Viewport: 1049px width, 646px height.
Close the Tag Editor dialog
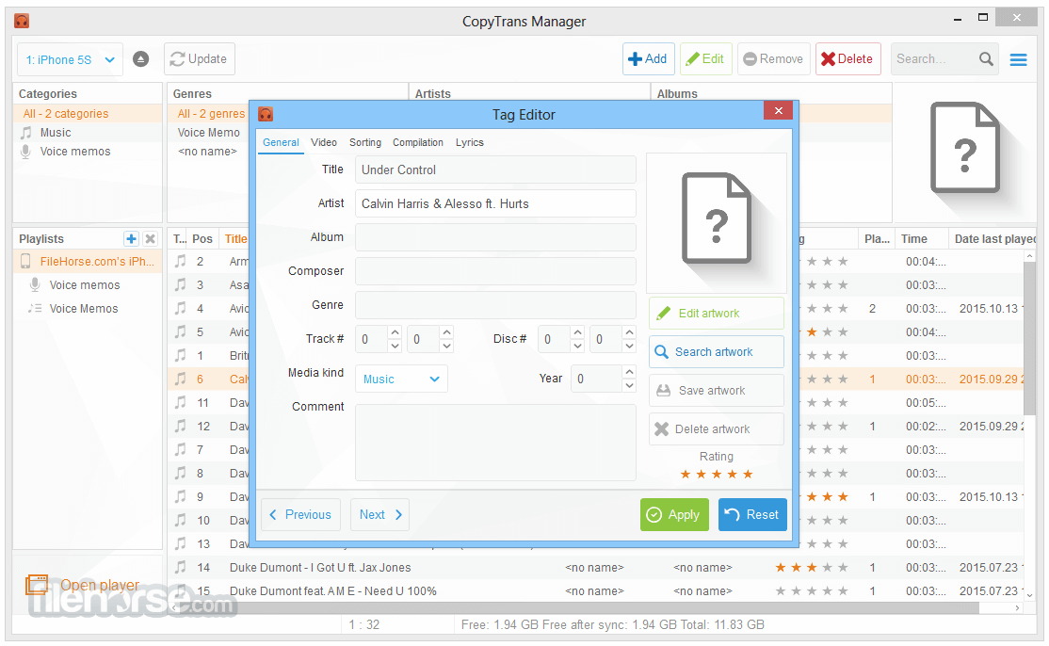point(778,111)
